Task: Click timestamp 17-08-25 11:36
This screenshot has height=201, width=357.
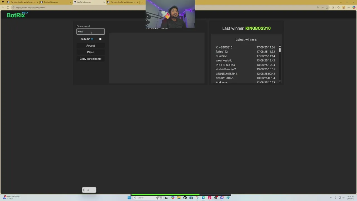Action: coord(266,47)
